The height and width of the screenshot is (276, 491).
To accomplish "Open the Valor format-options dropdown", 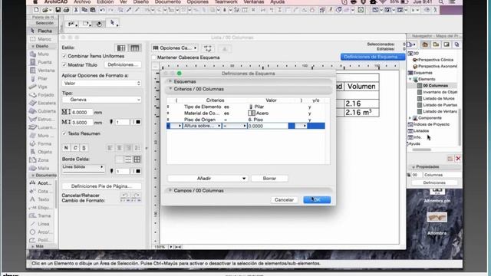I will coord(101,84).
